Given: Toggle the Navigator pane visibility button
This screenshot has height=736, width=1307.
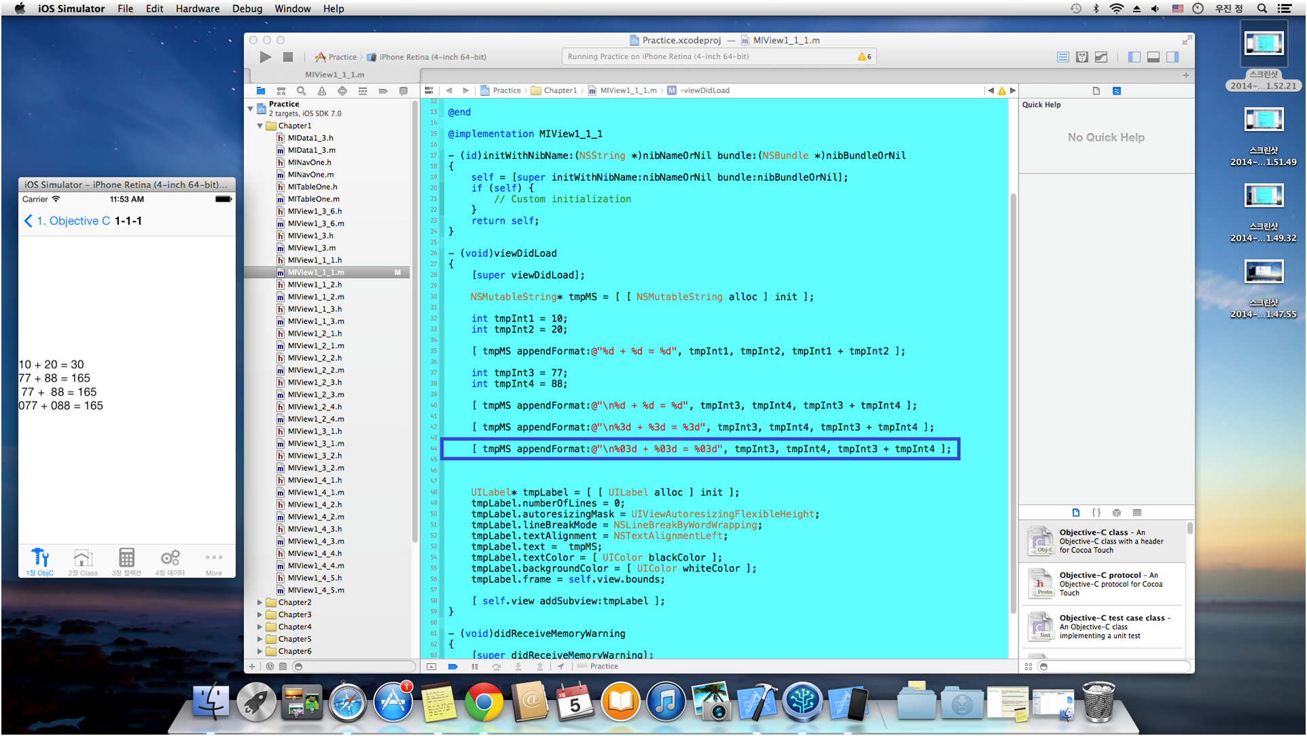Looking at the screenshot, I should pyautogui.click(x=1134, y=57).
